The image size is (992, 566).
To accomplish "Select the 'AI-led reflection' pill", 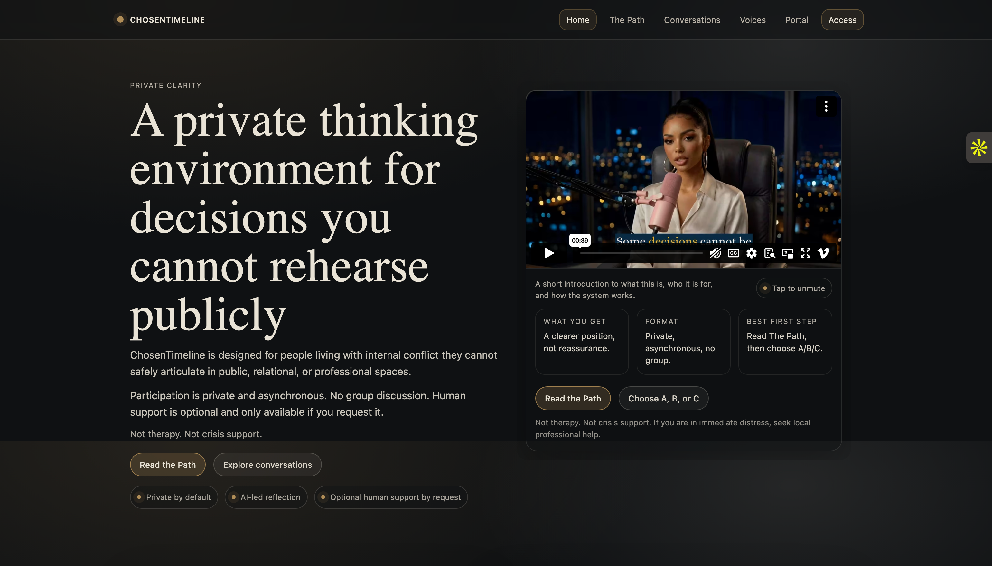I will point(266,497).
